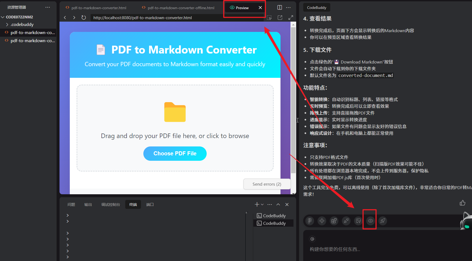
Task: Open the 输出 panel tab
Action: [88, 205]
